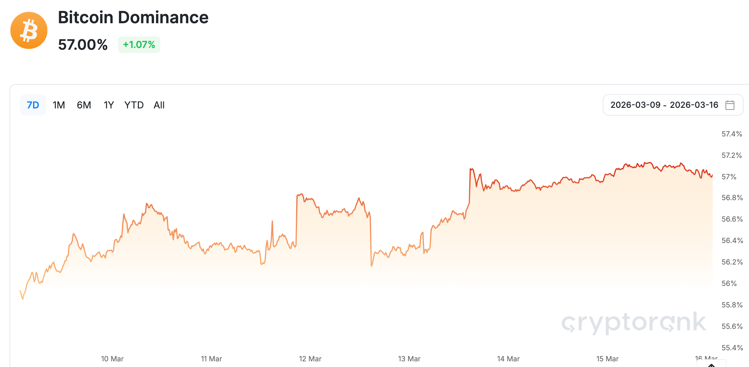Viewport: 749px width, 367px height.
Task: Click the 10 Mar x-axis label
Action: click(x=112, y=359)
